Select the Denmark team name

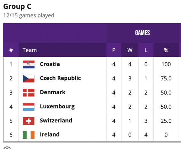tap(52, 92)
